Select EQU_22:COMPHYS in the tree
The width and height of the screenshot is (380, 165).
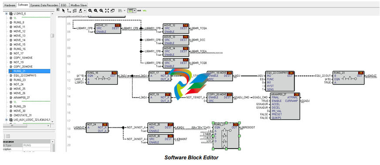point(25,76)
